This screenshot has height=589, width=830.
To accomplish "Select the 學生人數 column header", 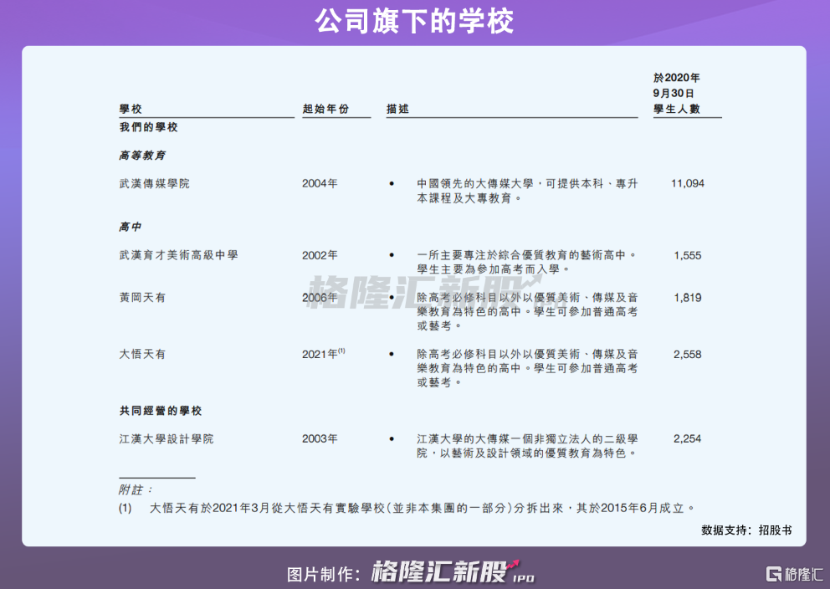I will point(677,109).
